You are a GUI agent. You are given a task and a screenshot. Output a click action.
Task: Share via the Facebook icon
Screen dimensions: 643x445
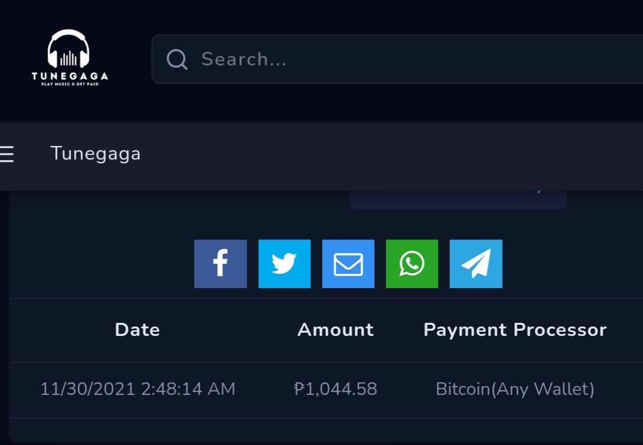tap(220, 264)
